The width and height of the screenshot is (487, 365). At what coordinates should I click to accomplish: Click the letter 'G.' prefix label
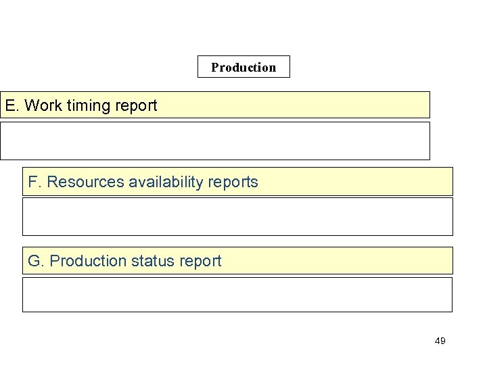pyautogui.click(x=35, y=261)
